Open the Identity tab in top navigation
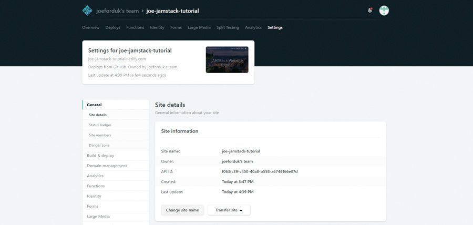The height and width of the screenshot is (225, 473). point(157,27)
